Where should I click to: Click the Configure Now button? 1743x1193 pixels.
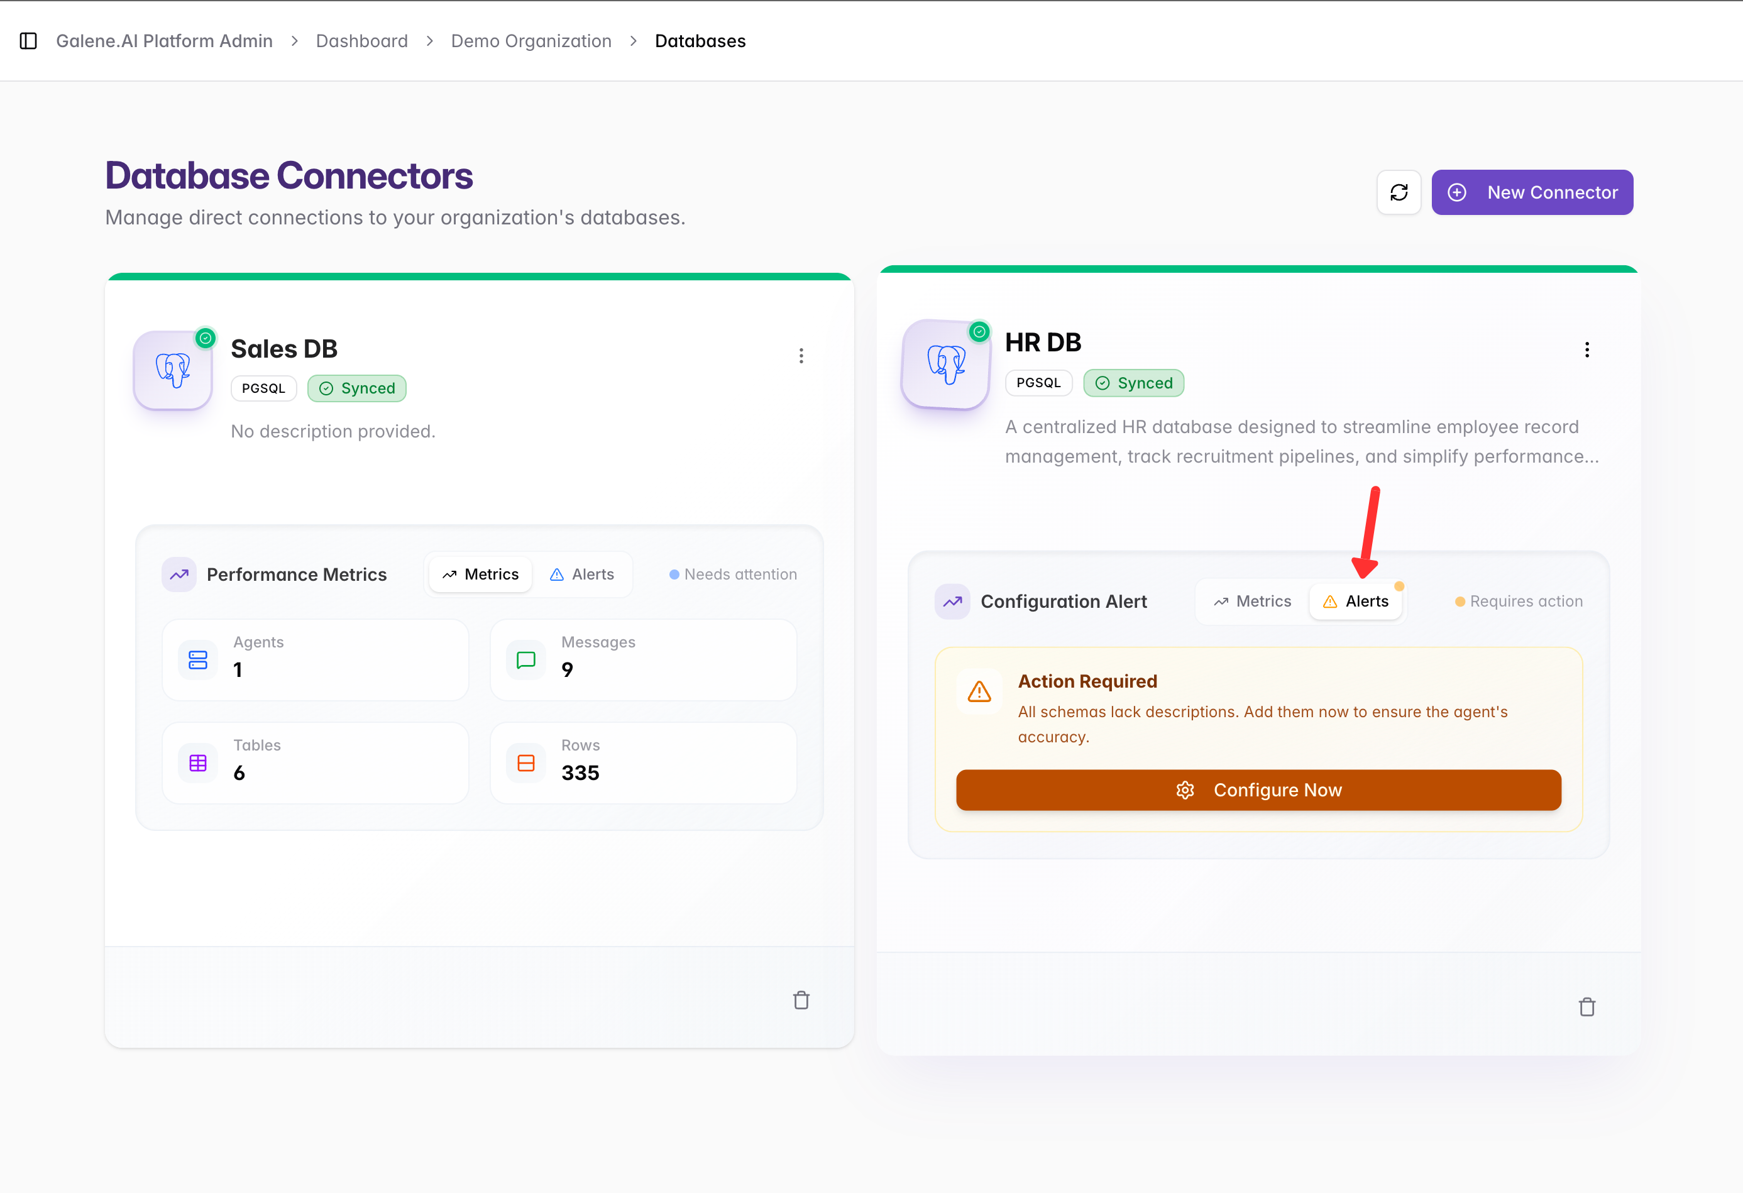pos(1258,790)
